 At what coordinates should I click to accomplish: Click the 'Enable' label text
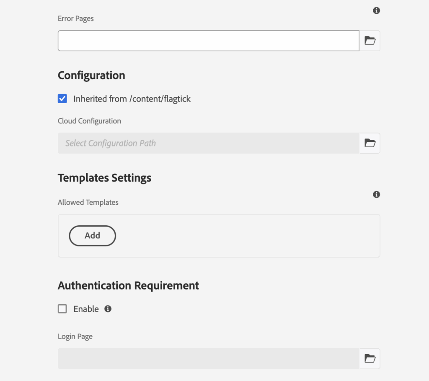pos(86,309)
